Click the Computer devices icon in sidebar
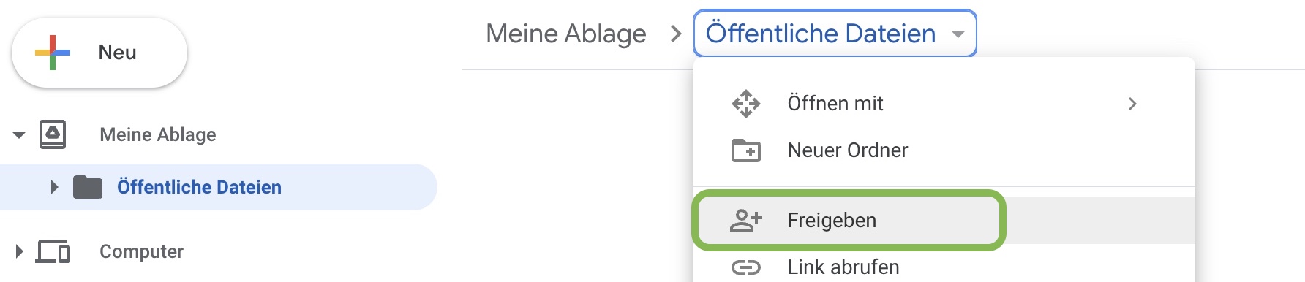The width and height of the screenshot is (1305, 282). pyautogui.click(x=53, y=251)
